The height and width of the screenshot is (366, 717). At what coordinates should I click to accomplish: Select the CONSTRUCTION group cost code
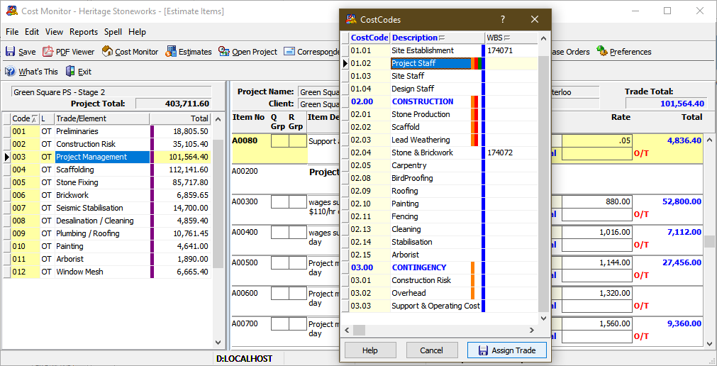(440, 101)
